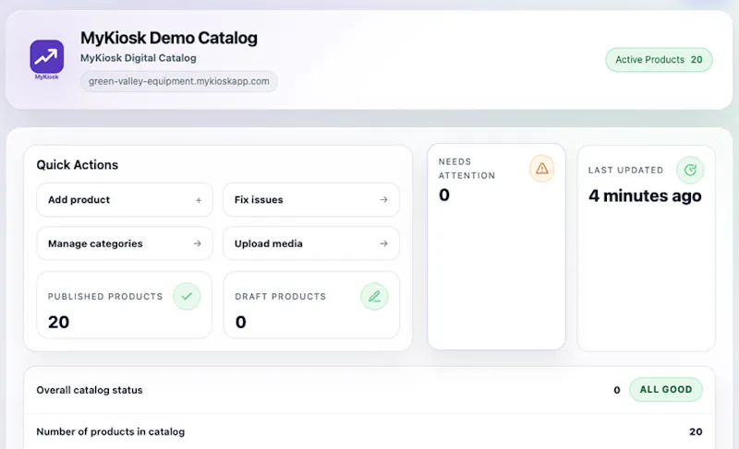Click the Draft Products pencil edit icon
The width and height of the screenshot is (739, 449).
pos(374,296)
